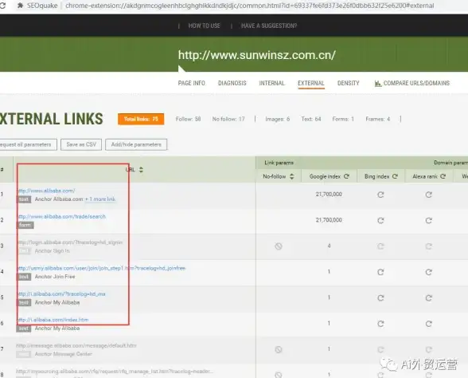Screen dimensions: 468x378
Task: Click Request all parameters button
Action: [28, 145]
